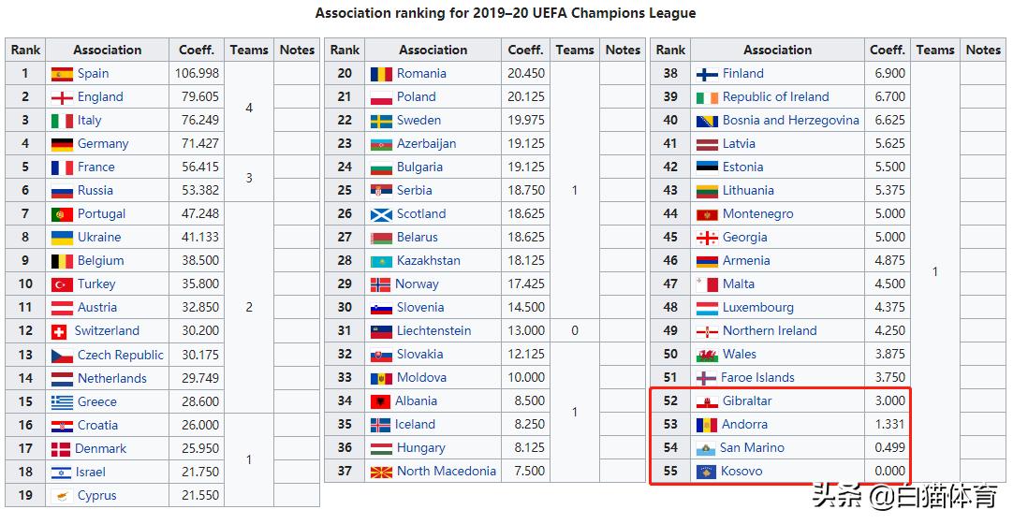Click the Finland flag icon
Image resolution: width=1013 pixels, height=524 pixels.
coord(707,74)
